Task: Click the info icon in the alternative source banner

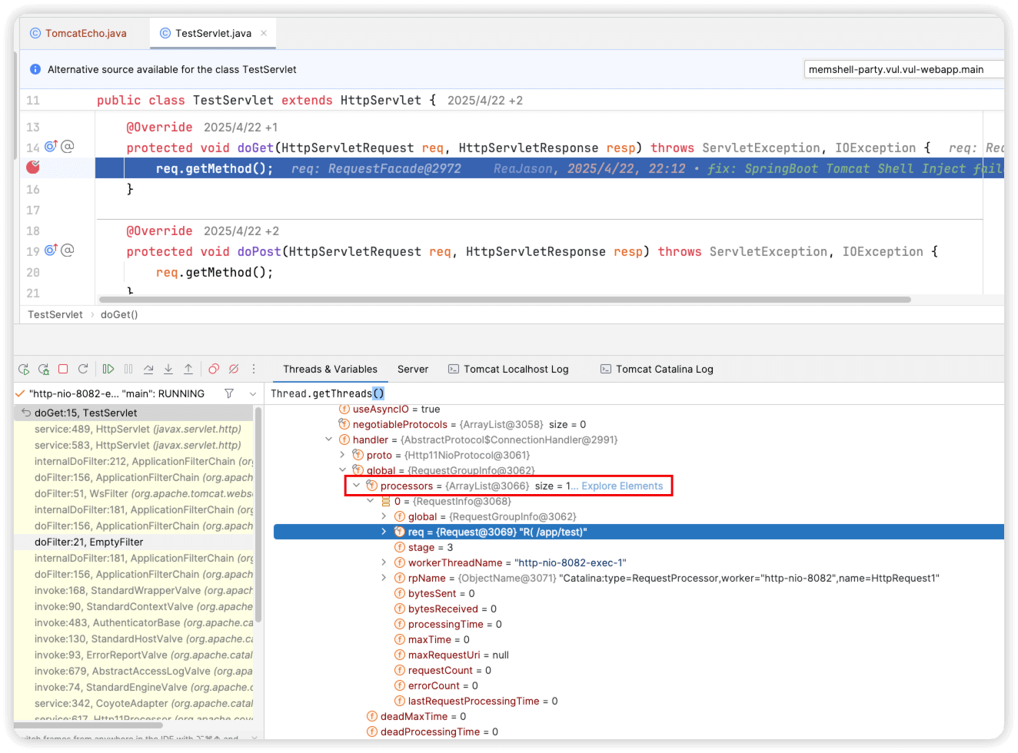Action: (35, 69)
